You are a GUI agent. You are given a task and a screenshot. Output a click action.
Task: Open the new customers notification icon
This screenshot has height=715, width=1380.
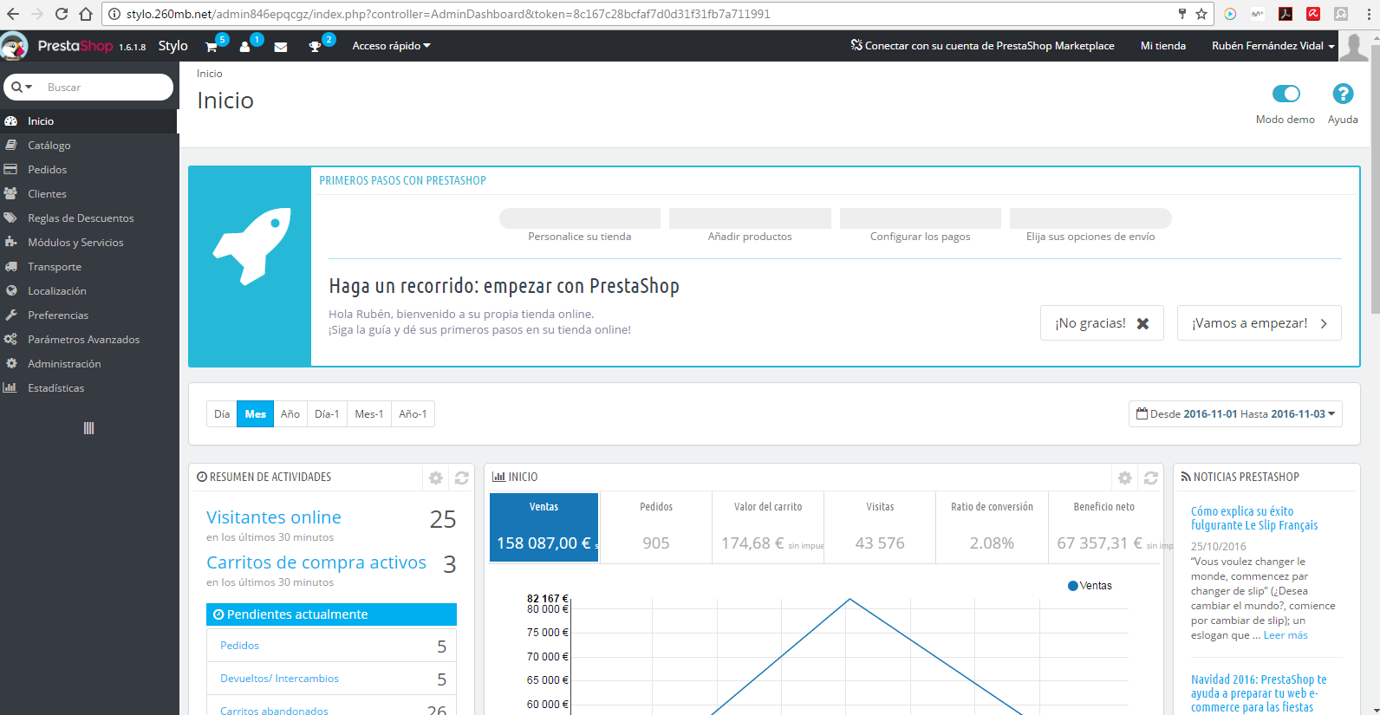pyautogui.click(x=245, y=47)
